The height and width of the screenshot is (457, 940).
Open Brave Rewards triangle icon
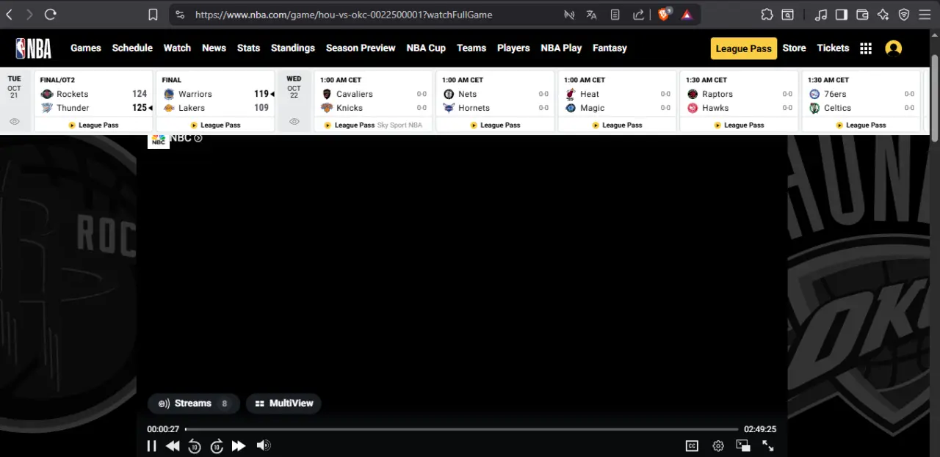coord(687,15)
